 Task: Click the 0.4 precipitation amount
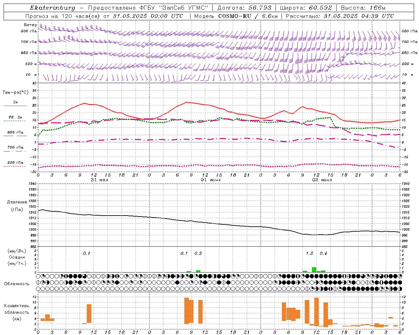(x=323, y=254)
